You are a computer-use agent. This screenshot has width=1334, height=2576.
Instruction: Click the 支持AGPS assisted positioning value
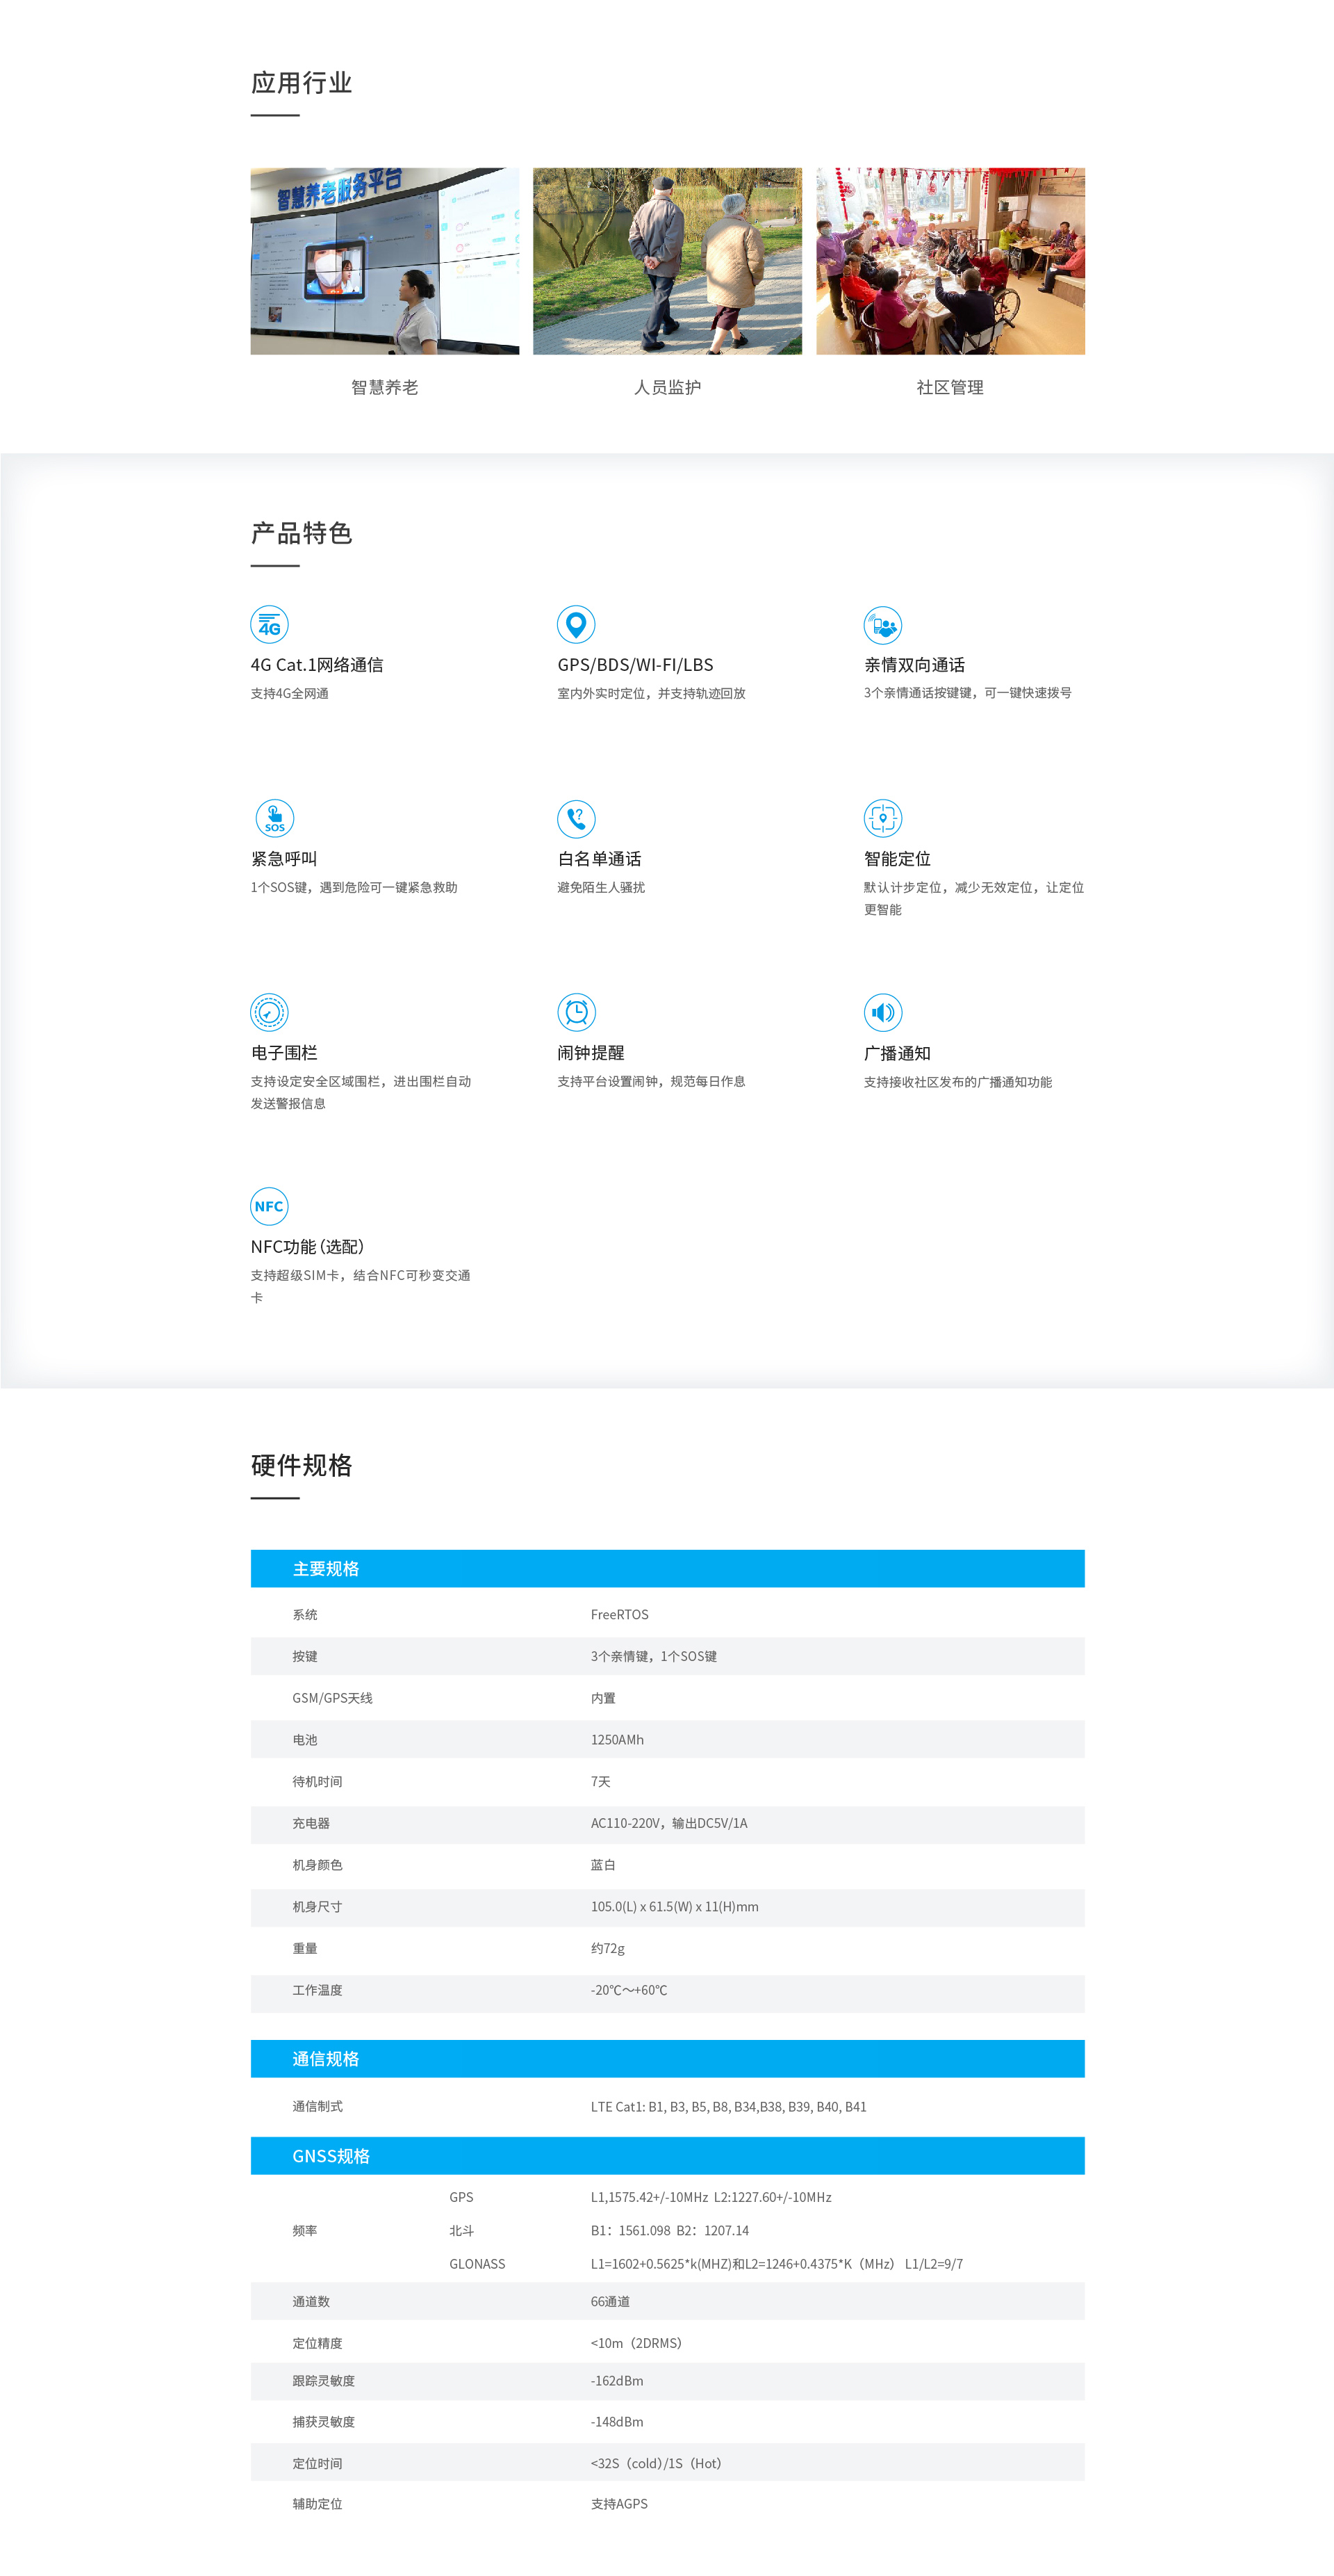coord(620,2504)
